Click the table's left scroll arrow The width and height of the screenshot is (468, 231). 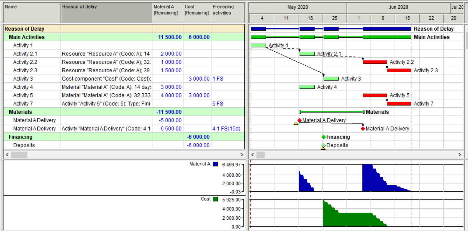[7, 155]
